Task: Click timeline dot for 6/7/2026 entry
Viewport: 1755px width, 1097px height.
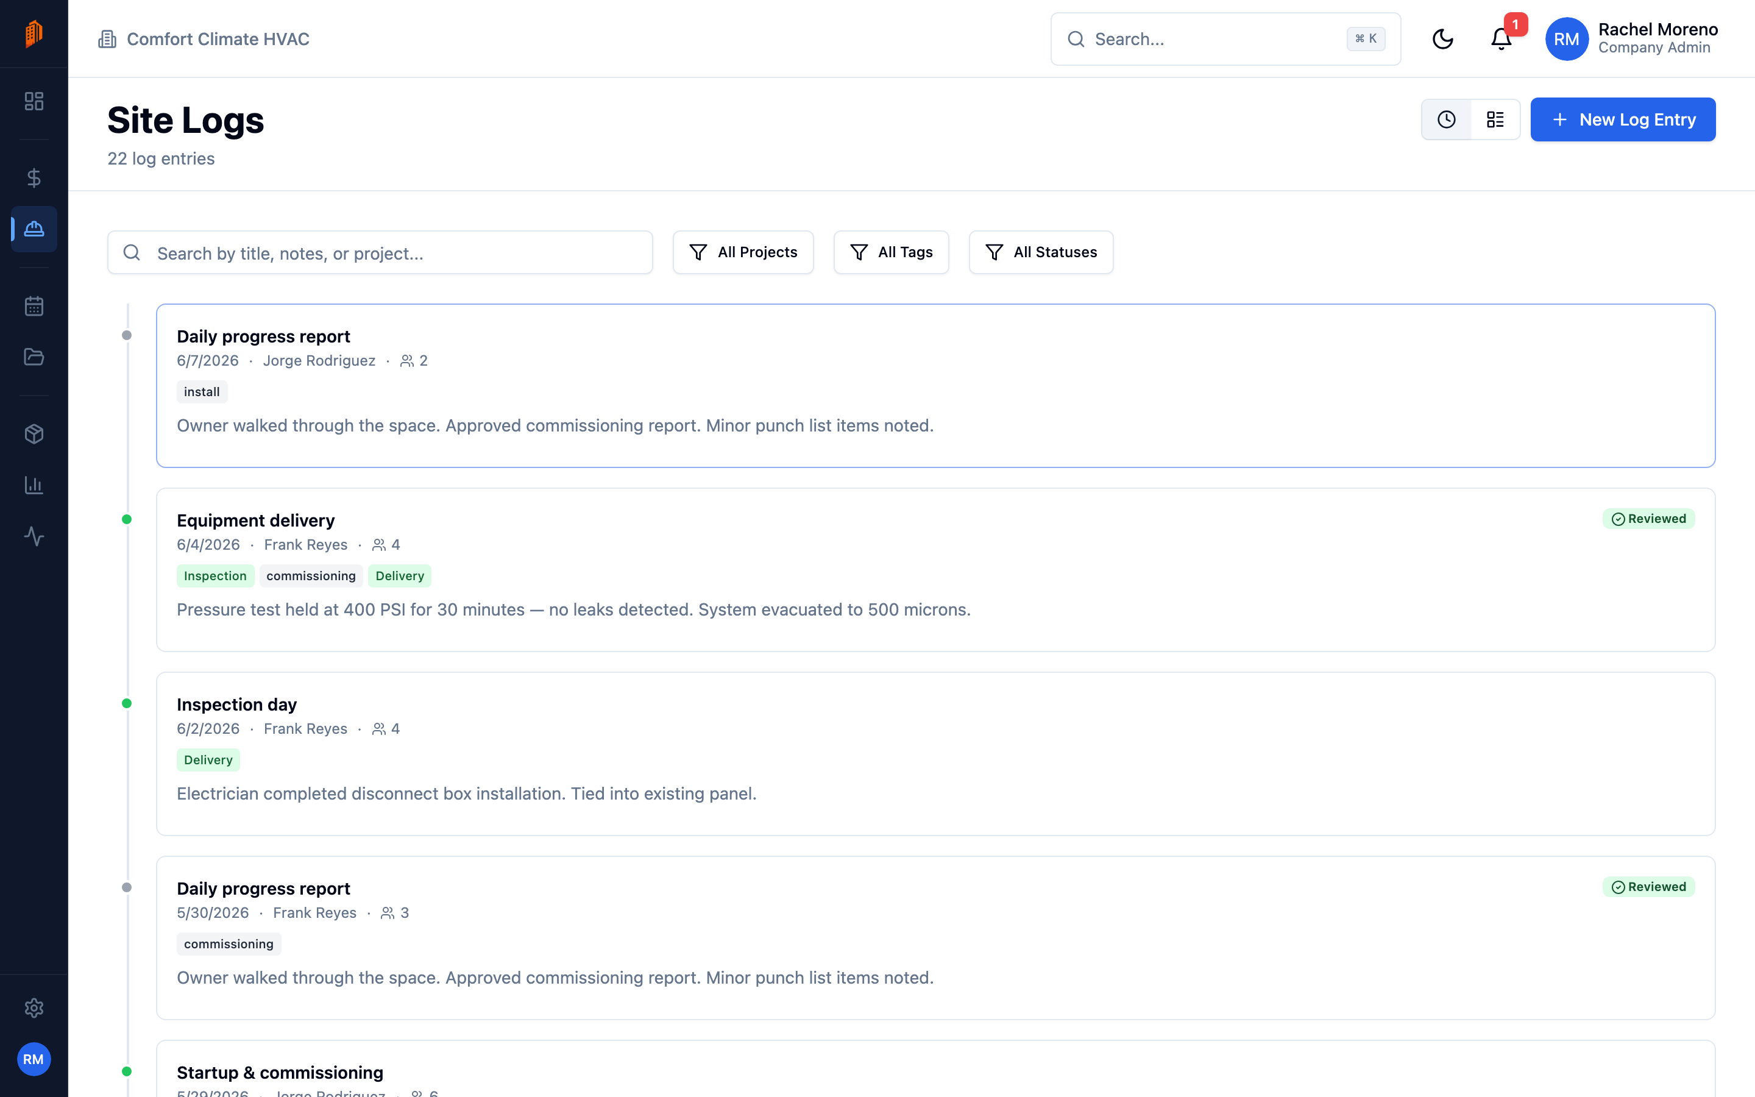Action: coord(127,335)
